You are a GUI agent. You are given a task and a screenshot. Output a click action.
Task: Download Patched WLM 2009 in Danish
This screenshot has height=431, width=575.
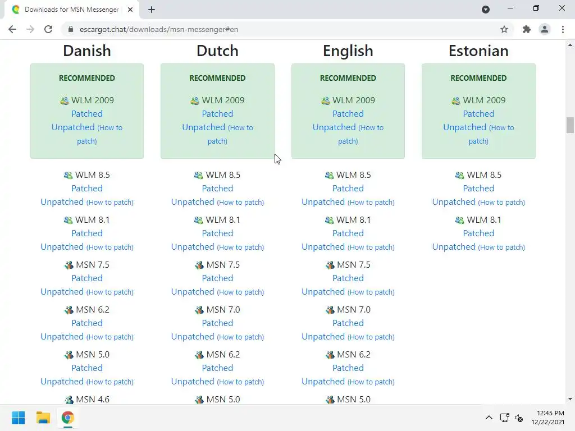pyautogui.click(x=87, y=113)
